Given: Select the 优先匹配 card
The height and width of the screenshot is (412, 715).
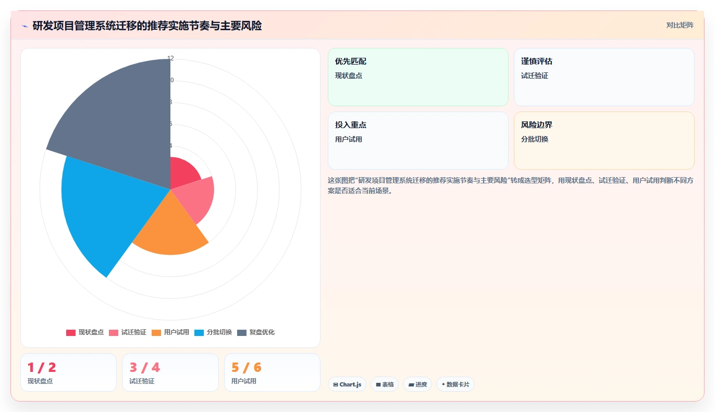Looking at the screenshot, I should point(418,77).
